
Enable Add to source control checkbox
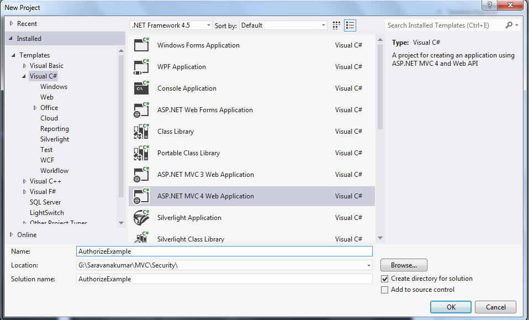[385, 290]
